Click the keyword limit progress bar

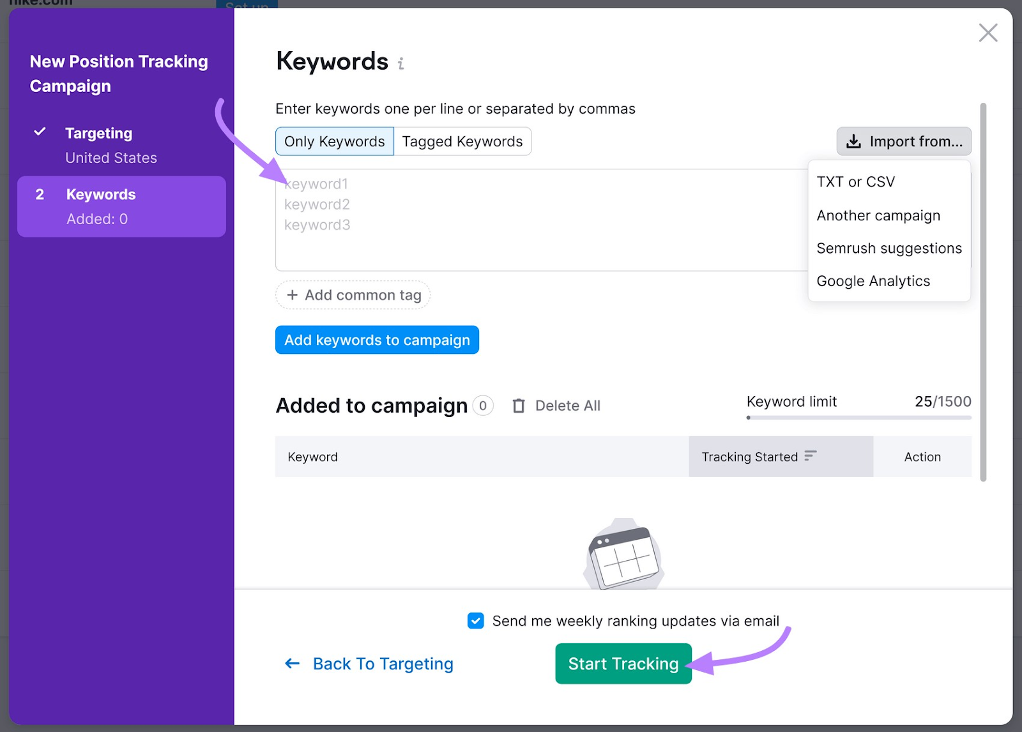click(858, 418)
